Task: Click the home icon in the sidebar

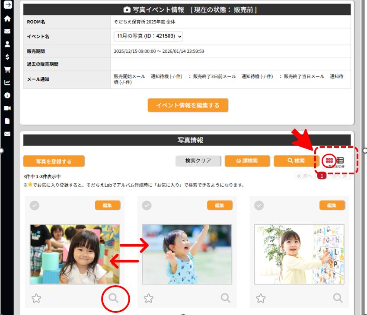Action: tap(7, 19)
